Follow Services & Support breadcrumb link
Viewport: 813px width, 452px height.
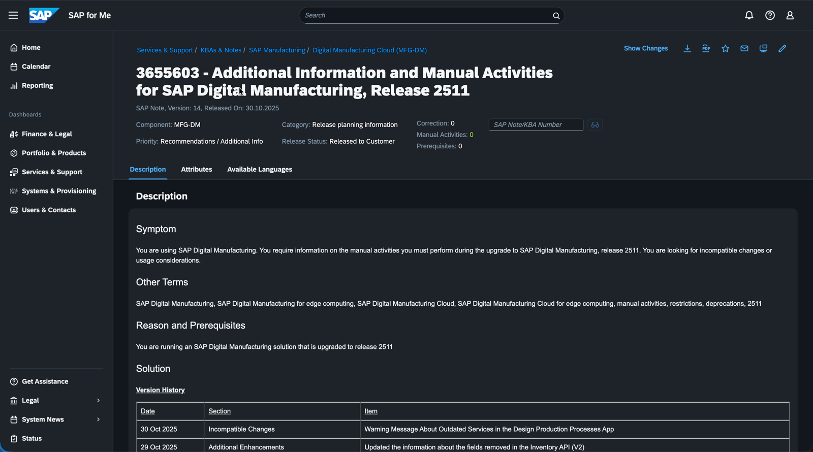click(x=165, y=50)
